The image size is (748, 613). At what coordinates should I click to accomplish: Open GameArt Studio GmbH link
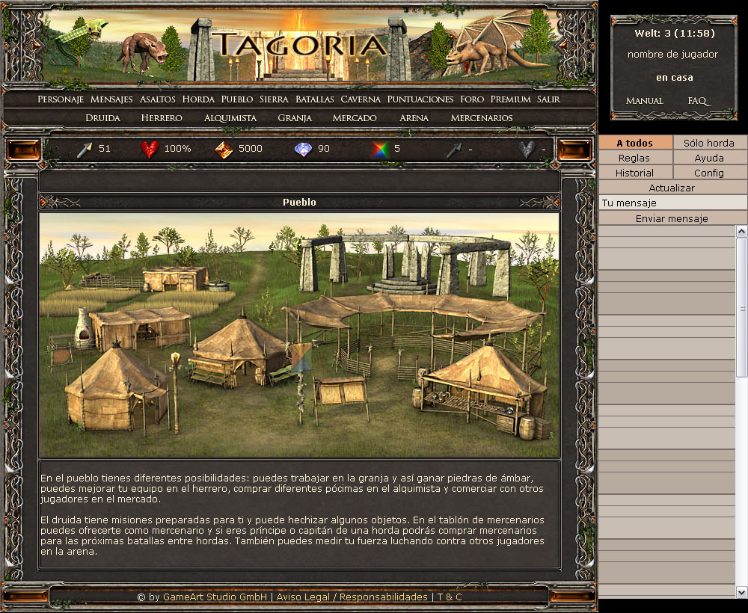coord(215,597)
